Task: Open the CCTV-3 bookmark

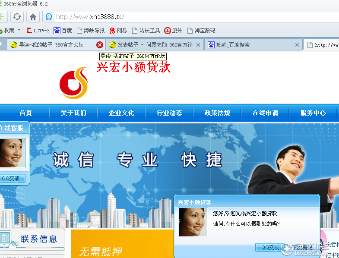Action: tap(38, 31)
